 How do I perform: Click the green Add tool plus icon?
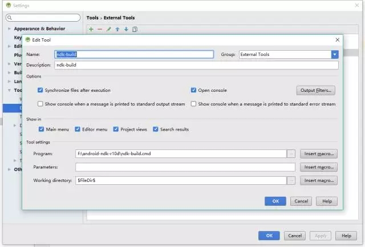(x=91, y=29)
